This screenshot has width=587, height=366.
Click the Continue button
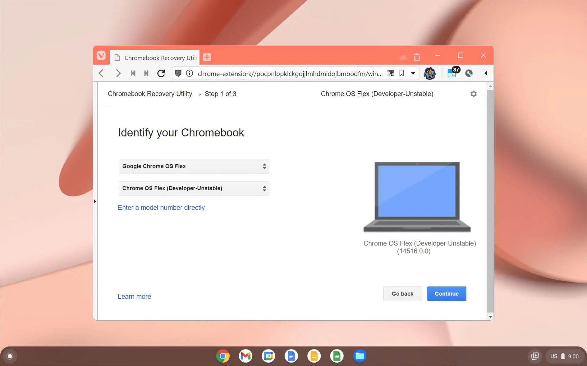446,294
